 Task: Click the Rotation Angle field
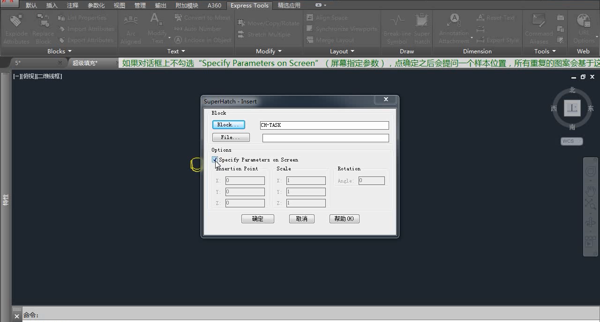point(372,181)
